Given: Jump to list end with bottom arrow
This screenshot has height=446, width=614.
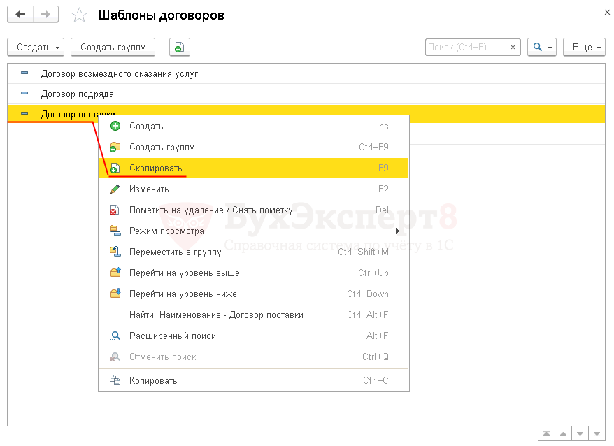Looking at the screenshot, I should pos(597,434).
